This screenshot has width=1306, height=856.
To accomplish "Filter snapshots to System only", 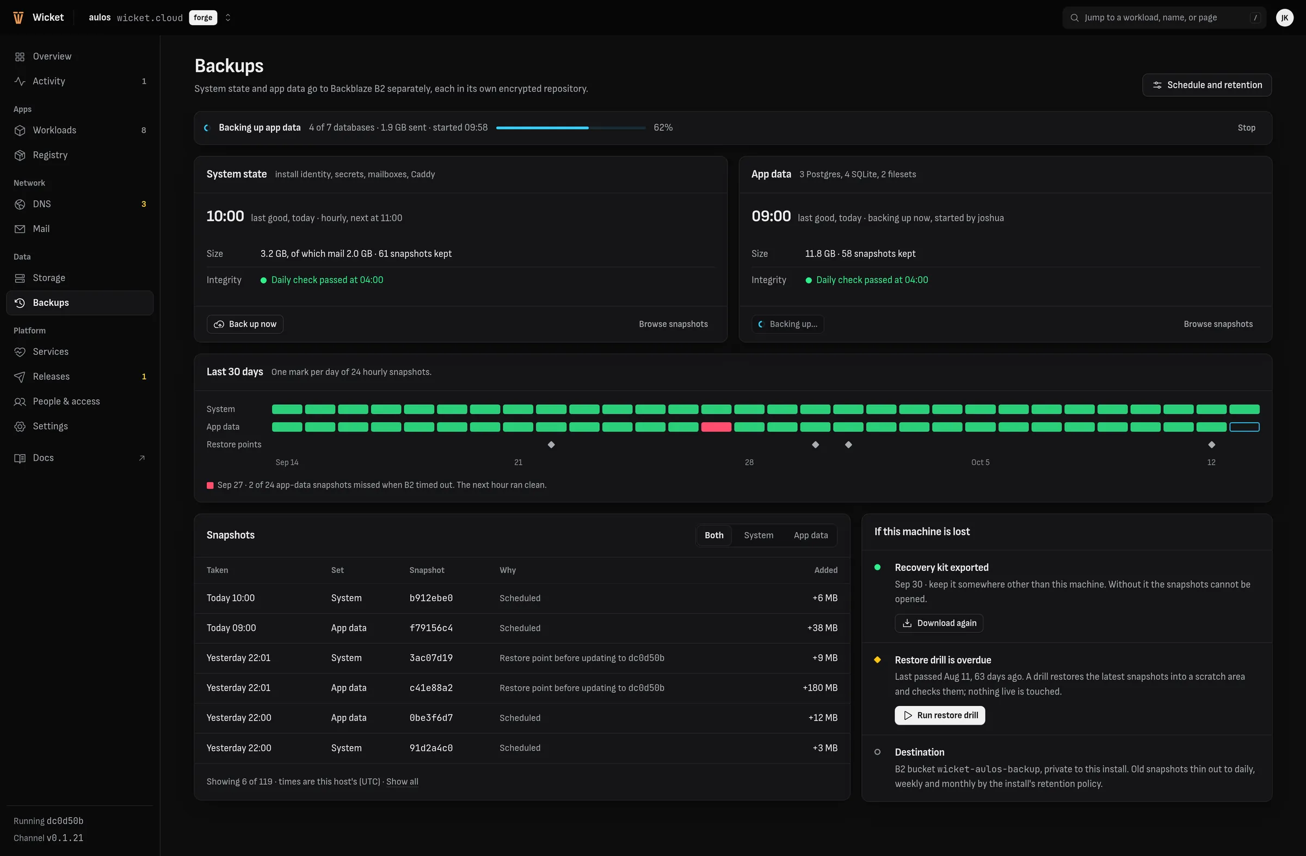I will pyautogui.click(x=759, y=535).
